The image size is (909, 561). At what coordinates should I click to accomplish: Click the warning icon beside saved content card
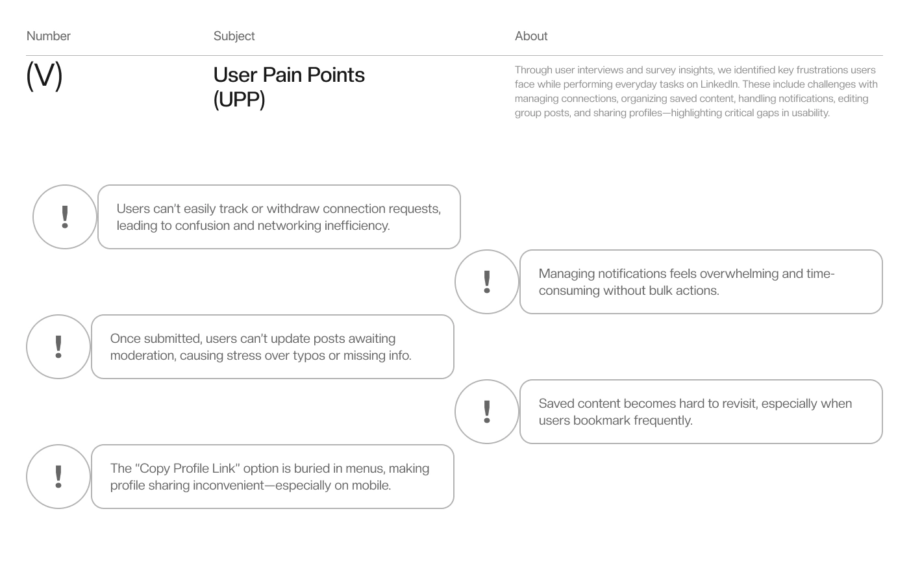pos(487,412)
